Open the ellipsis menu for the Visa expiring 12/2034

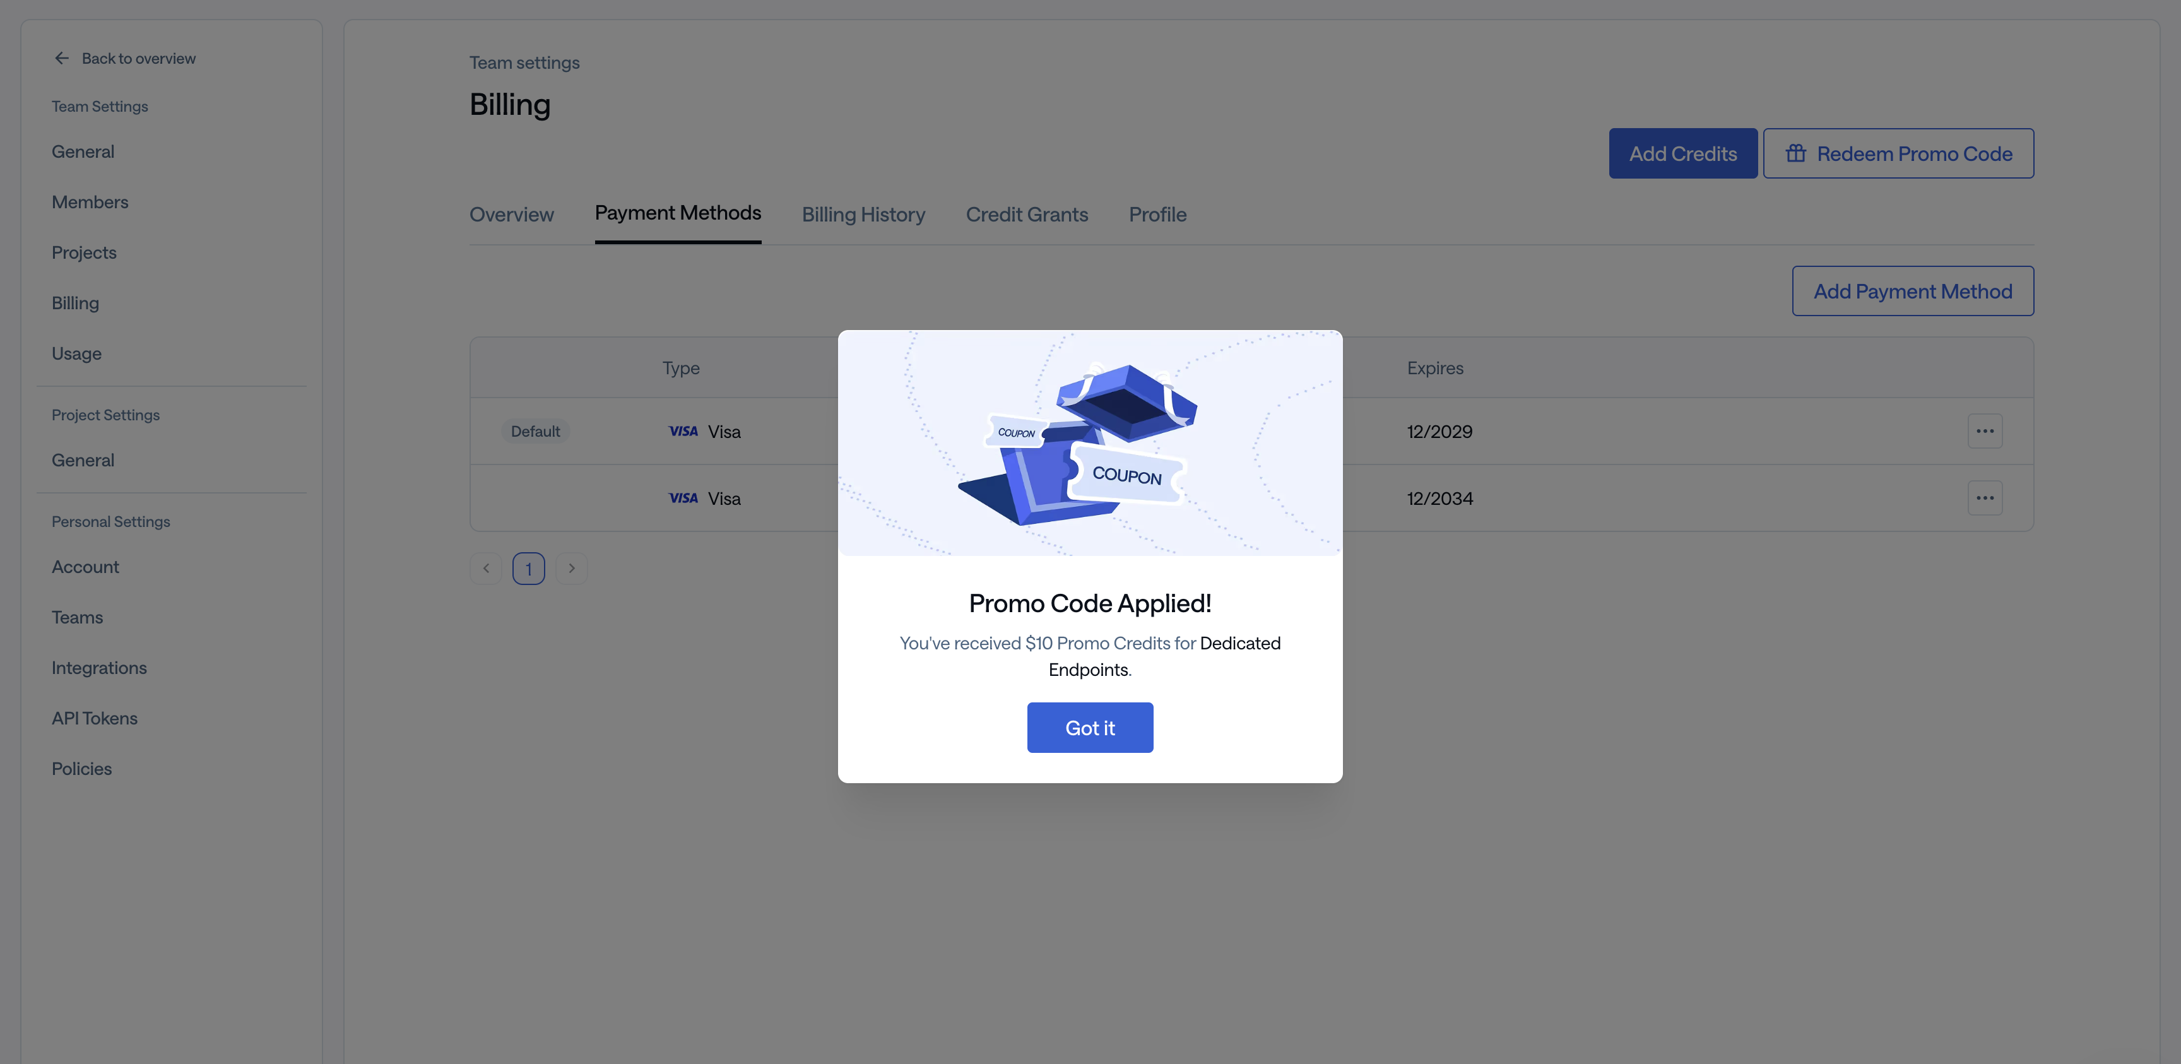click(x=1985, y=498)
